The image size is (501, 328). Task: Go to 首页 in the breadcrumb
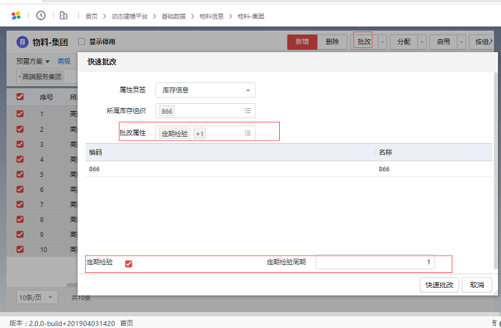[x=92, y=16]
